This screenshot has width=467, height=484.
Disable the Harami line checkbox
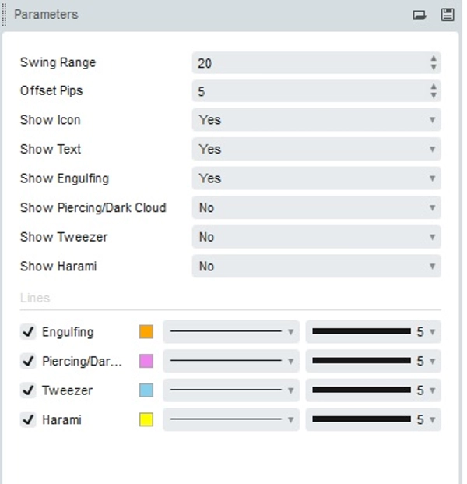pos(28,420)
